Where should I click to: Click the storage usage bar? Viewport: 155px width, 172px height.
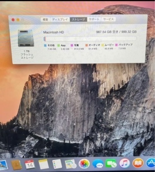90,39
